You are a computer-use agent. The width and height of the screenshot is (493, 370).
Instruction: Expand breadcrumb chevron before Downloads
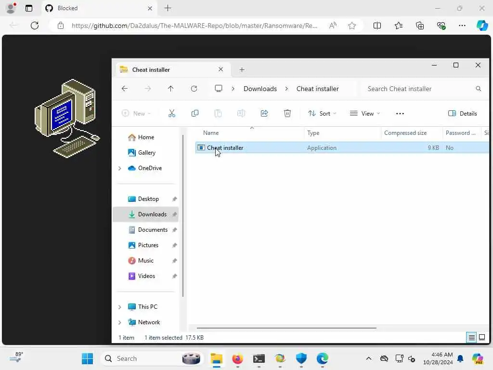pyautogui.click(x=233, y=89)
